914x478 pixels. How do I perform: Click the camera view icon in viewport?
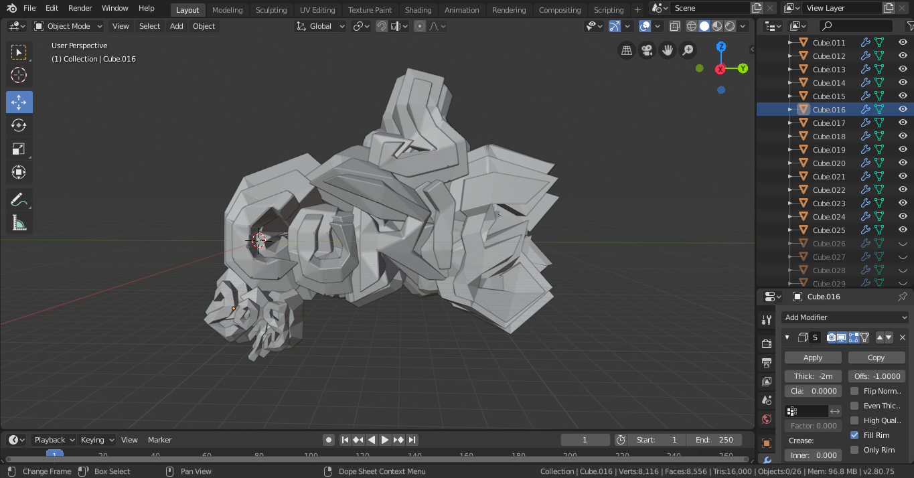[647, 50]
